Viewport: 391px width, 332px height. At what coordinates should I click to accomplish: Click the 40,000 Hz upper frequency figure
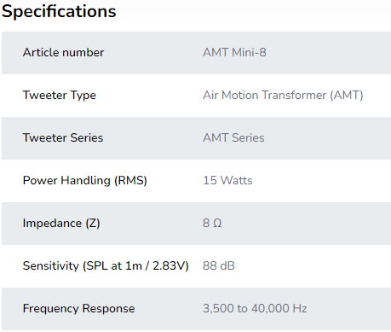[279, 308]
